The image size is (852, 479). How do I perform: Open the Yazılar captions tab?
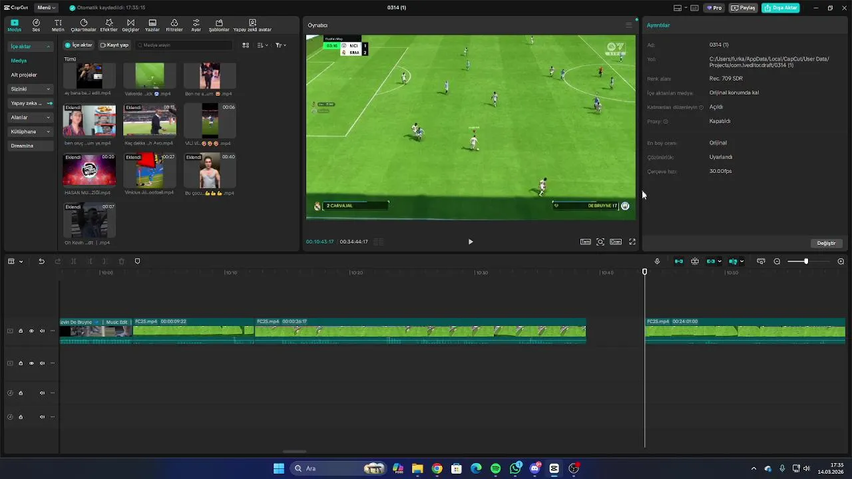click(152, 25)
